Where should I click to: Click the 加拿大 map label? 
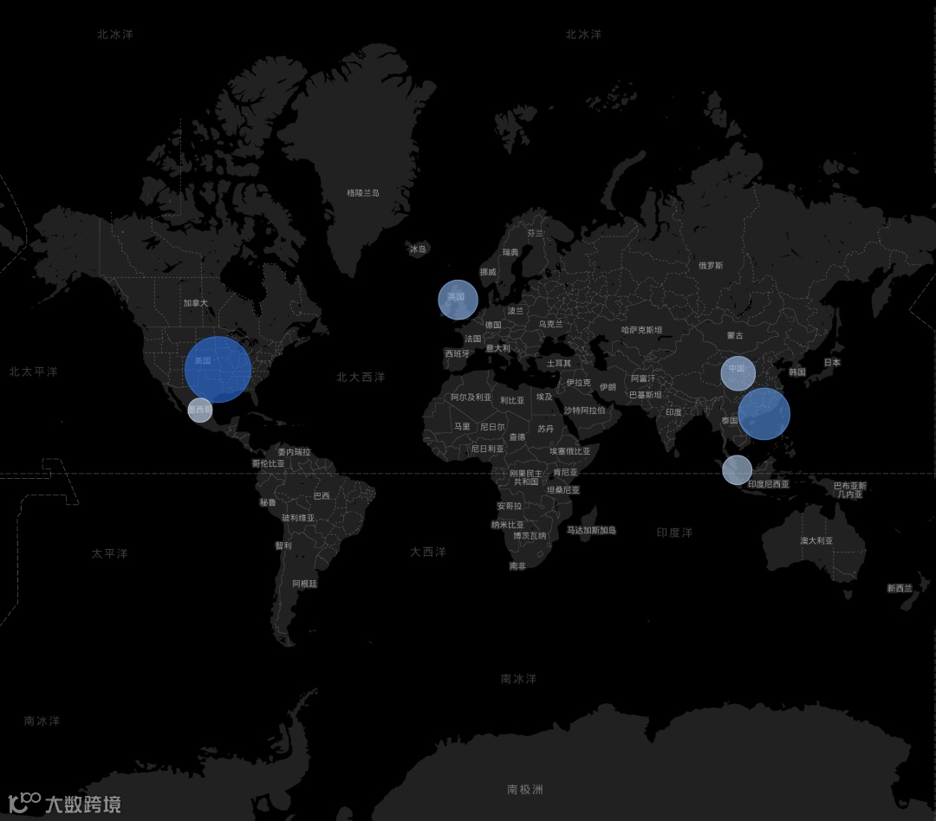[x=196, y=303]
